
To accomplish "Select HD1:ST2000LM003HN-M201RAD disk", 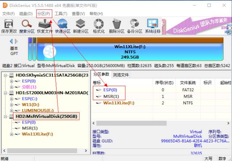I will [52, 93].
